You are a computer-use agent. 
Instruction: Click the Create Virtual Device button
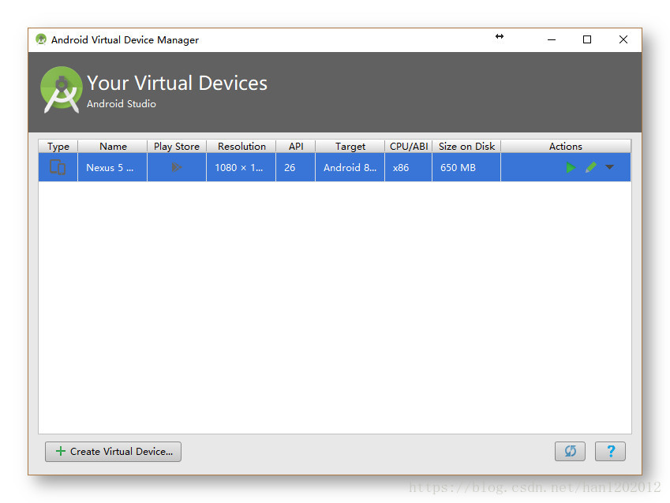113,451
